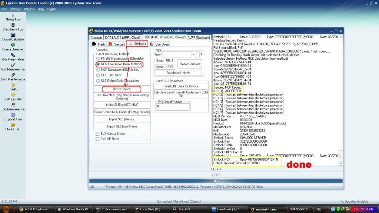The height and width of the screenshot is (213, 379).
Task: Switch to the Flash tab
Action: click(x=98, y=44)
